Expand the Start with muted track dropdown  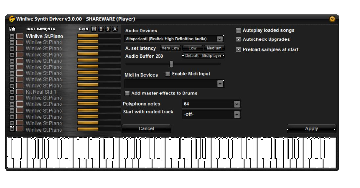(237, 114)
